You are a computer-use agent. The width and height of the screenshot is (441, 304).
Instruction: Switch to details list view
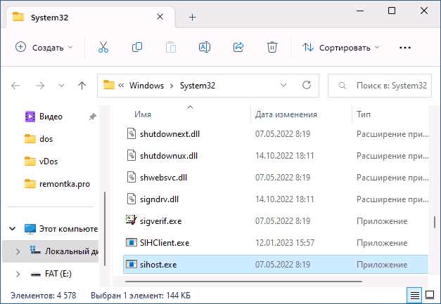(414, 296)
